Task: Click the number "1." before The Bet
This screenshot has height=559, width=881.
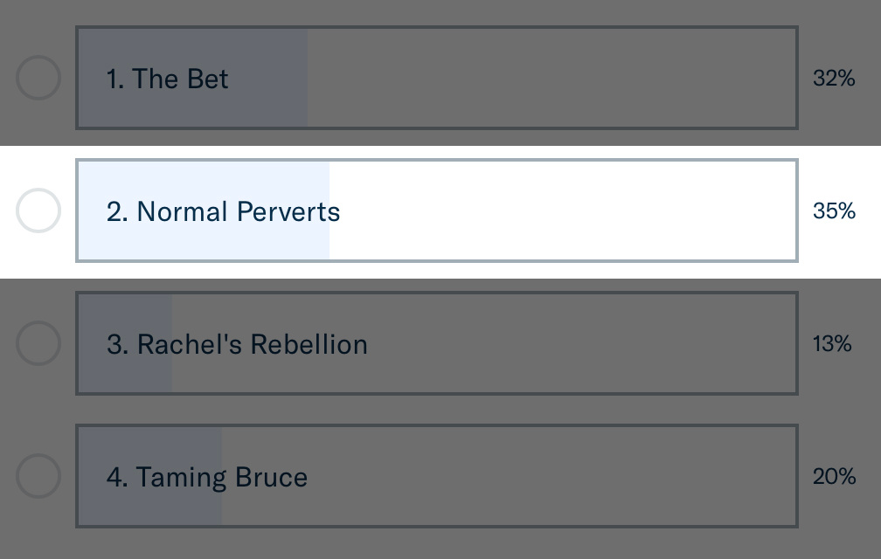Action: point(115,79)
